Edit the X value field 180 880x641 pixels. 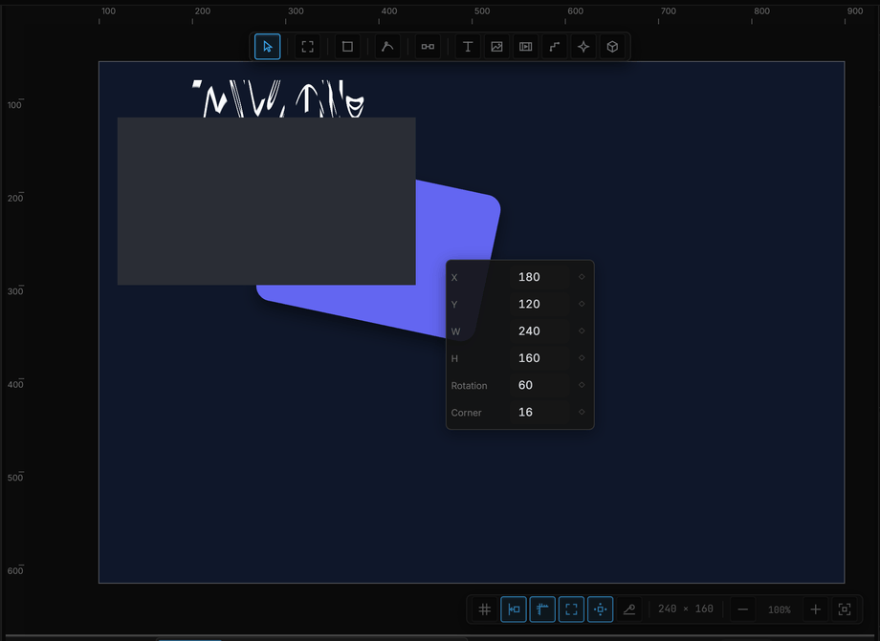[539, 277]
